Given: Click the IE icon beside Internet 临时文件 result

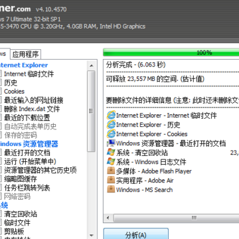Looking at the screenshot, I should coord(111,116).
